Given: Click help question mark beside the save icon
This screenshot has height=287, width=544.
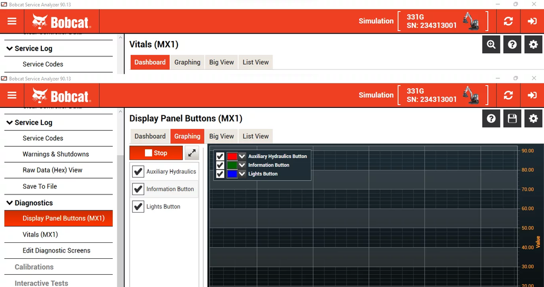Looking at the screenshot, I should tap(491, 119).
